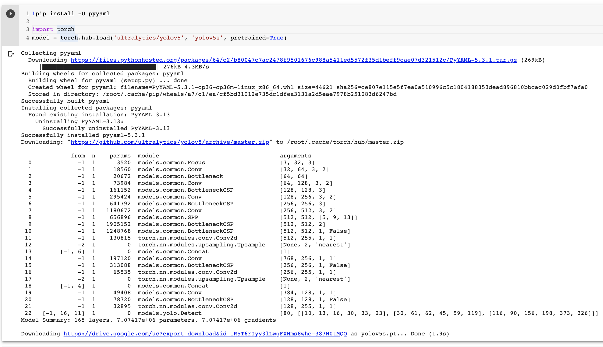603x347 pixels.
Task: Open the Google Drive yolov5s download link
Action: 205,334
